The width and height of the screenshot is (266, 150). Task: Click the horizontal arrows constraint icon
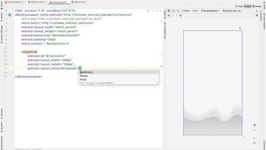coord(172,15)
